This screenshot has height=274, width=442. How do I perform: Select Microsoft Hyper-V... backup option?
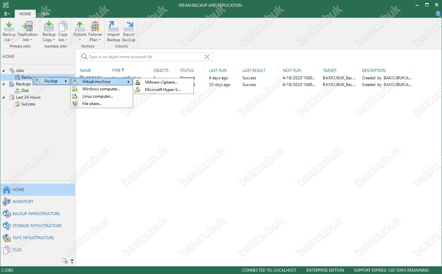(163, 90)
